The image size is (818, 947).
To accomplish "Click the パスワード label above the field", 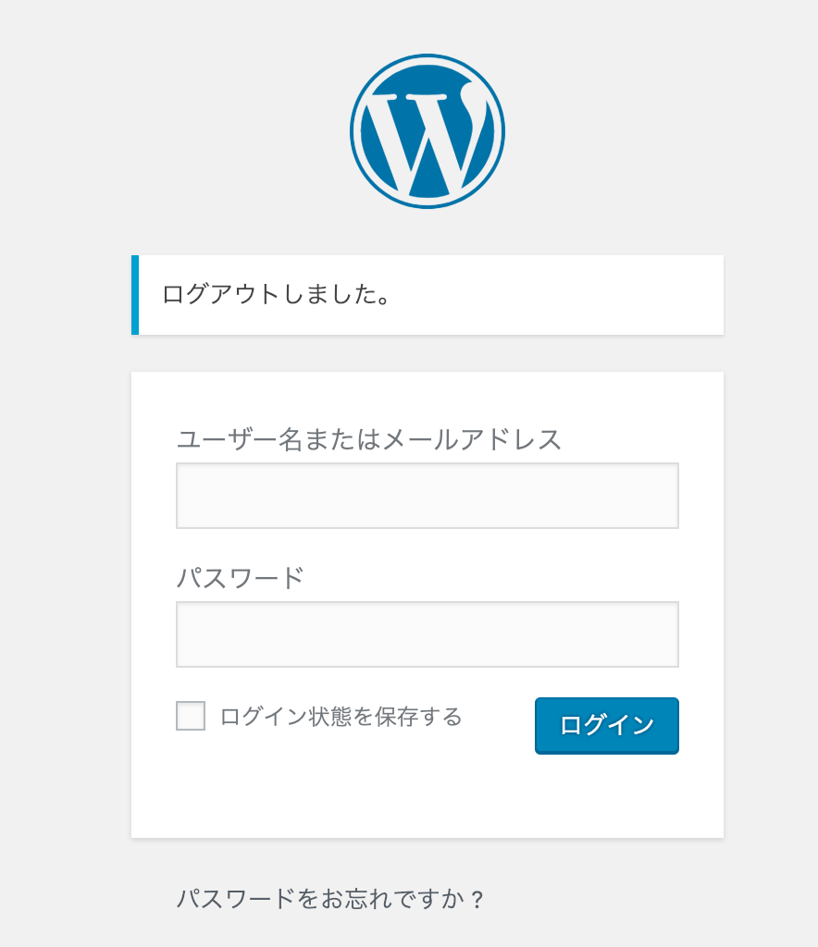I will coord(240,578).
